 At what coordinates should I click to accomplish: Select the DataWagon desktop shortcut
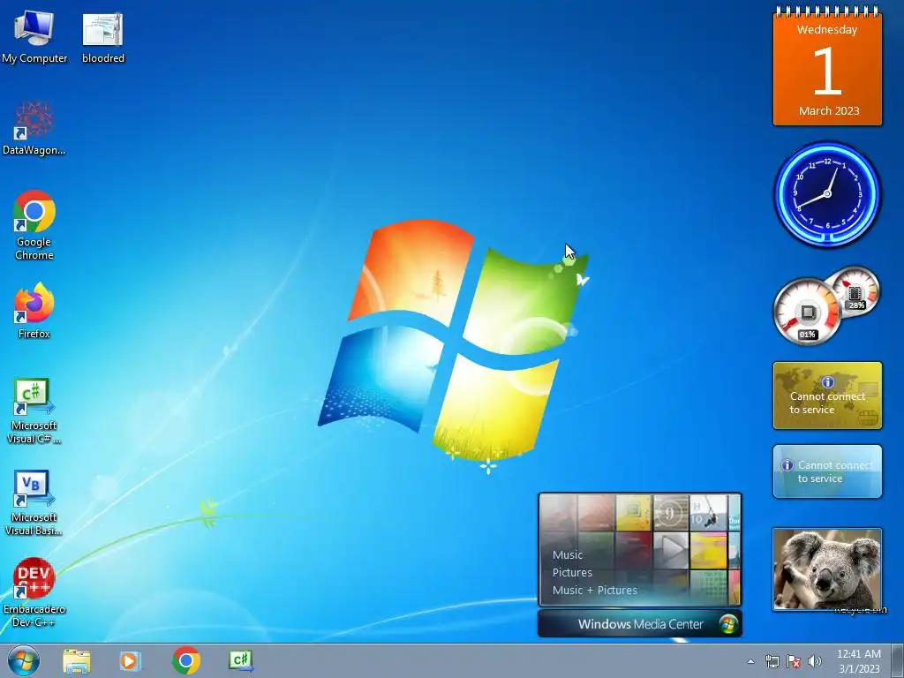coord(34,128)
